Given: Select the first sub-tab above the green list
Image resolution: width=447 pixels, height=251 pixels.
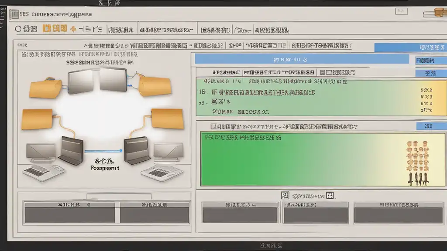Looking at the screenshot, I should [227, 73].
